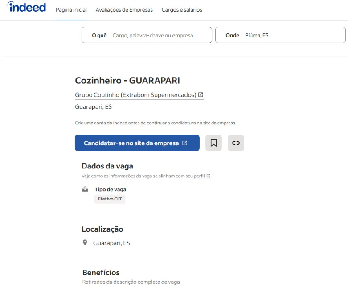Select the Benefícios heading
Viewport: 348px width, 286px height.
click(x=101, y=272)
